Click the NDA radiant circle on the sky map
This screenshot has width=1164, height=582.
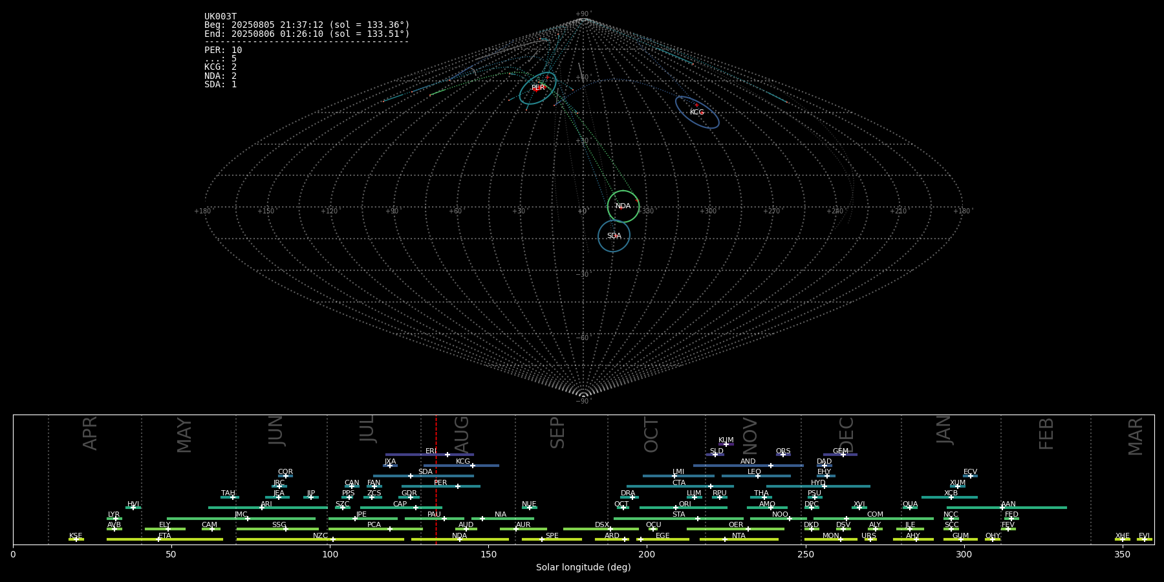point(623,206)
